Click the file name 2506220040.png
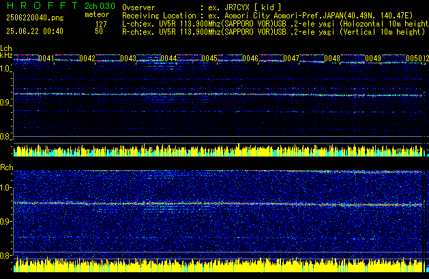429x279 pixels. pos(35,18)
